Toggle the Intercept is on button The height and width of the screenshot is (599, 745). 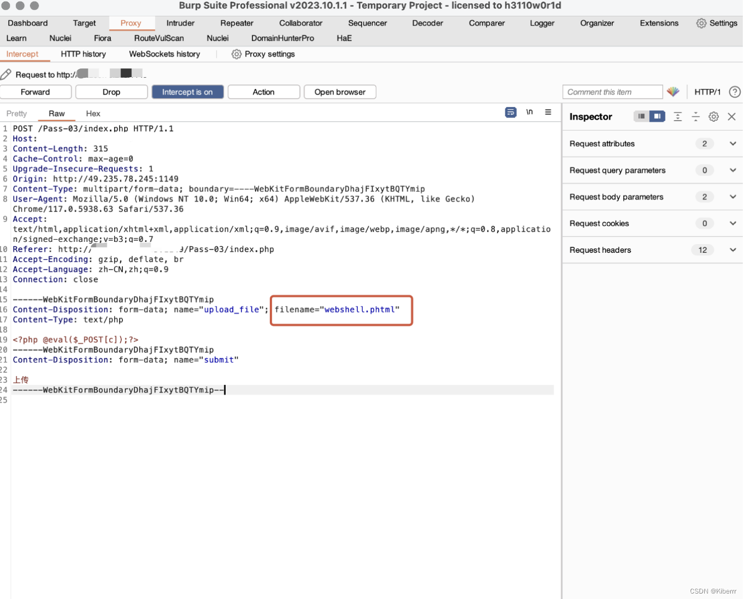(x=188, y=92)
